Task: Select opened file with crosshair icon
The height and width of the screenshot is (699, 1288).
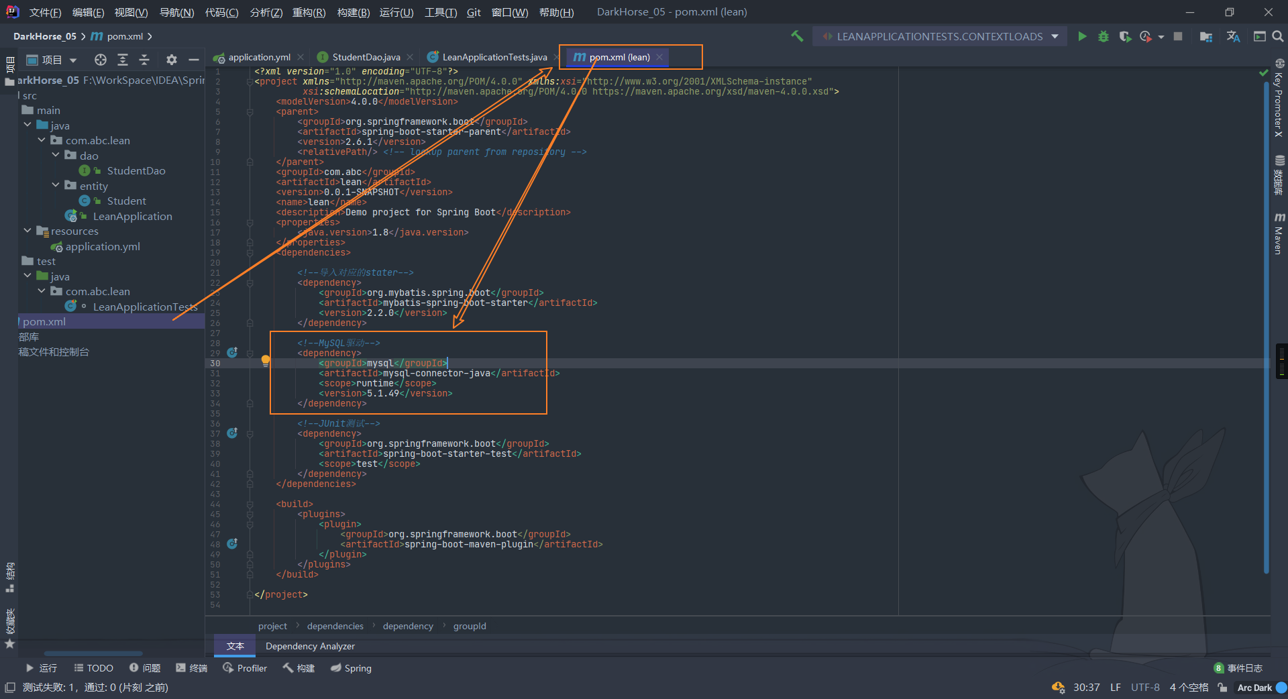Action: point(100,60)
